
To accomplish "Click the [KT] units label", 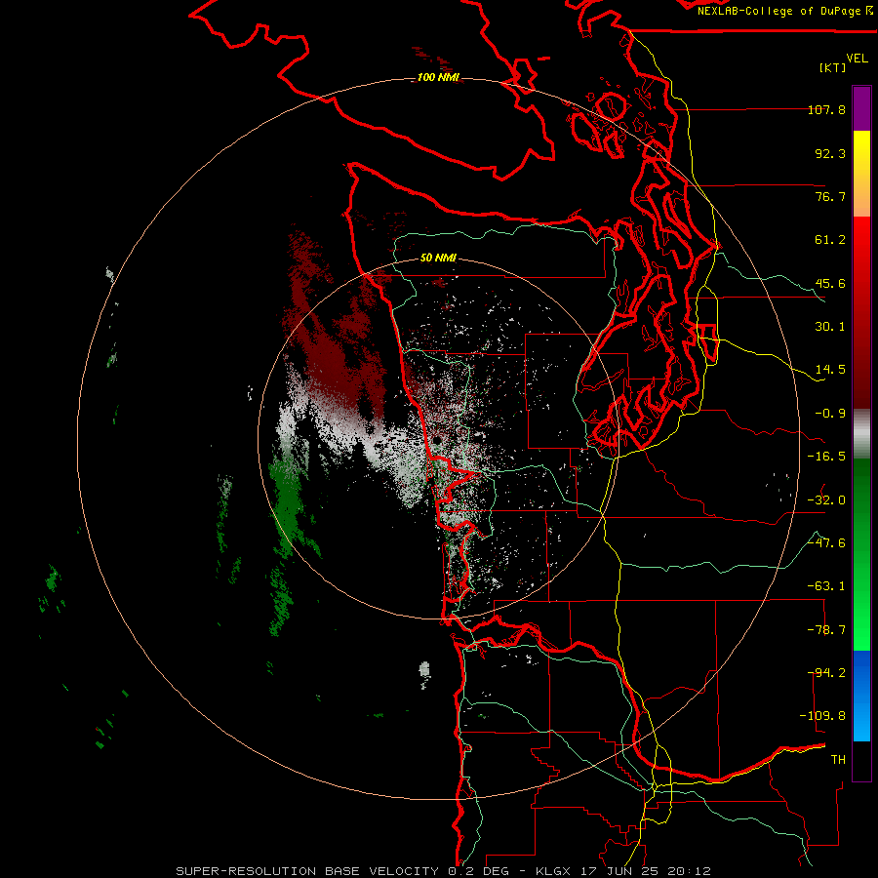I will pyautogui.click(x=833, y=67).
